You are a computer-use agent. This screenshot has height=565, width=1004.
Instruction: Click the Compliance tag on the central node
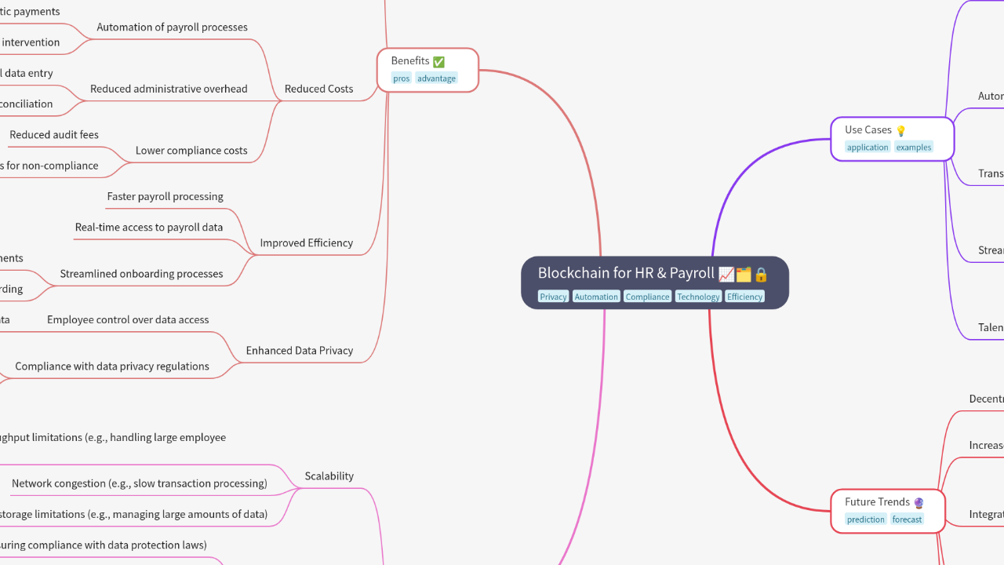[647, 297]
